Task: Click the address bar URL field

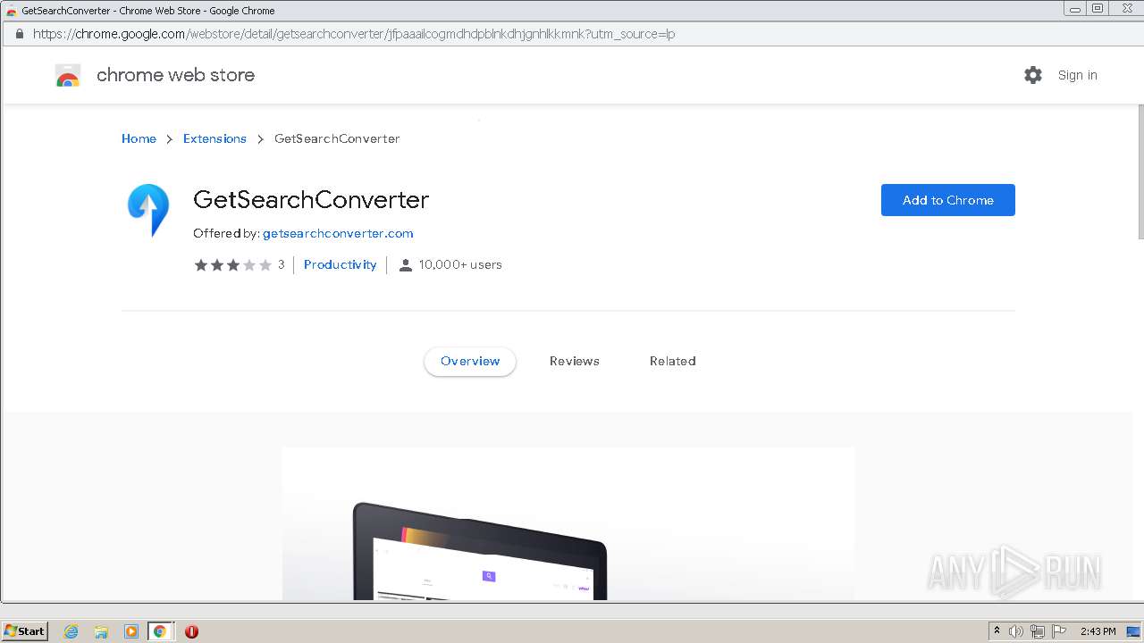Action: 572,34
